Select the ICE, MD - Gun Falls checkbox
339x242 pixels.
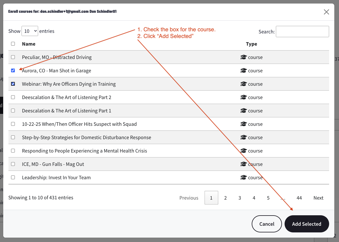pyautogui.click(x=13, y=164)
